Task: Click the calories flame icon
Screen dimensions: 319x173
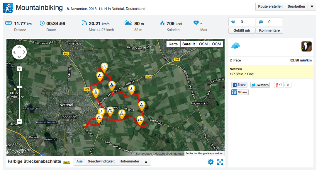Action: pyautogui.click(x=162, y=23)
